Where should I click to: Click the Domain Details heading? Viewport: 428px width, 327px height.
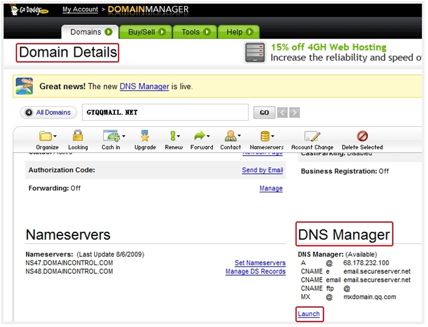coord(68,52)
